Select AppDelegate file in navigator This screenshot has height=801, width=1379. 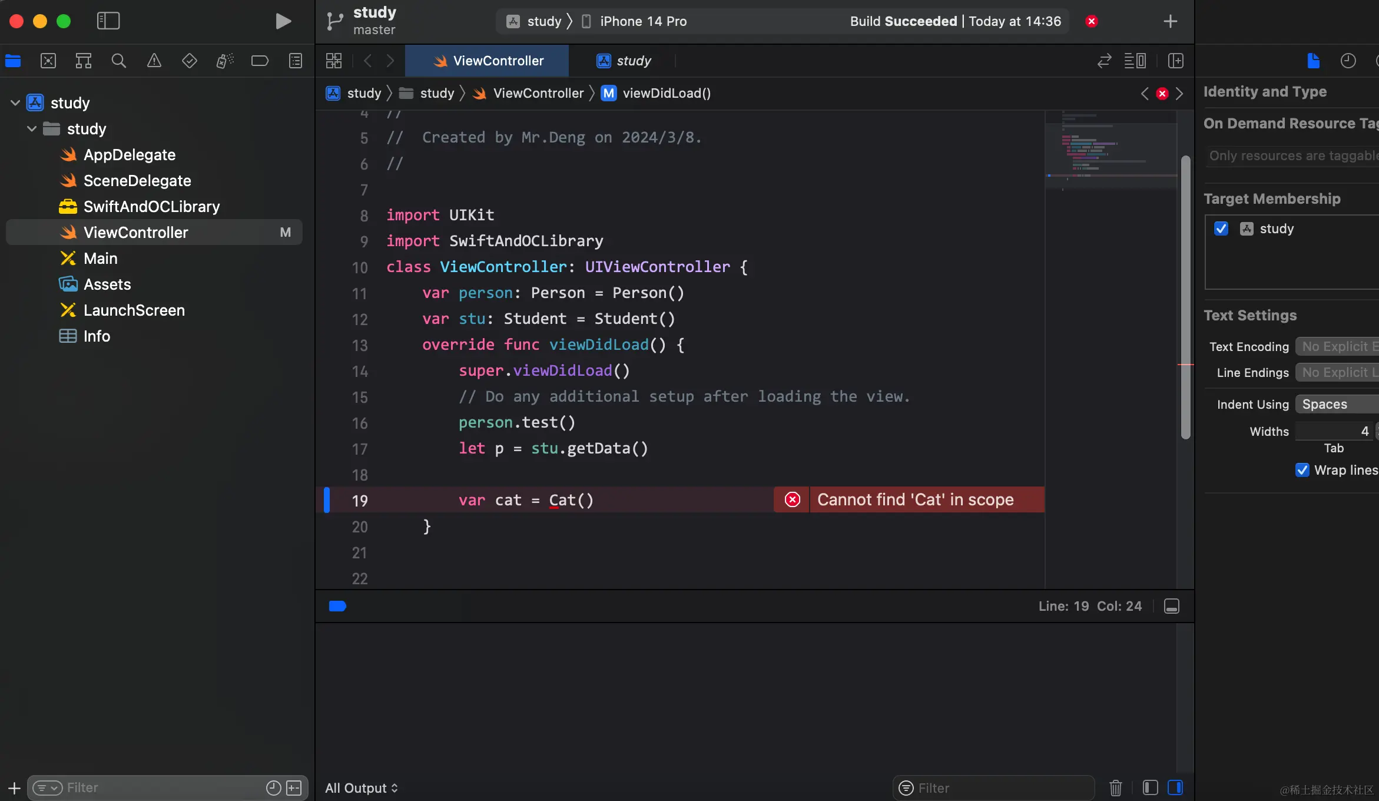coord(130,155)
